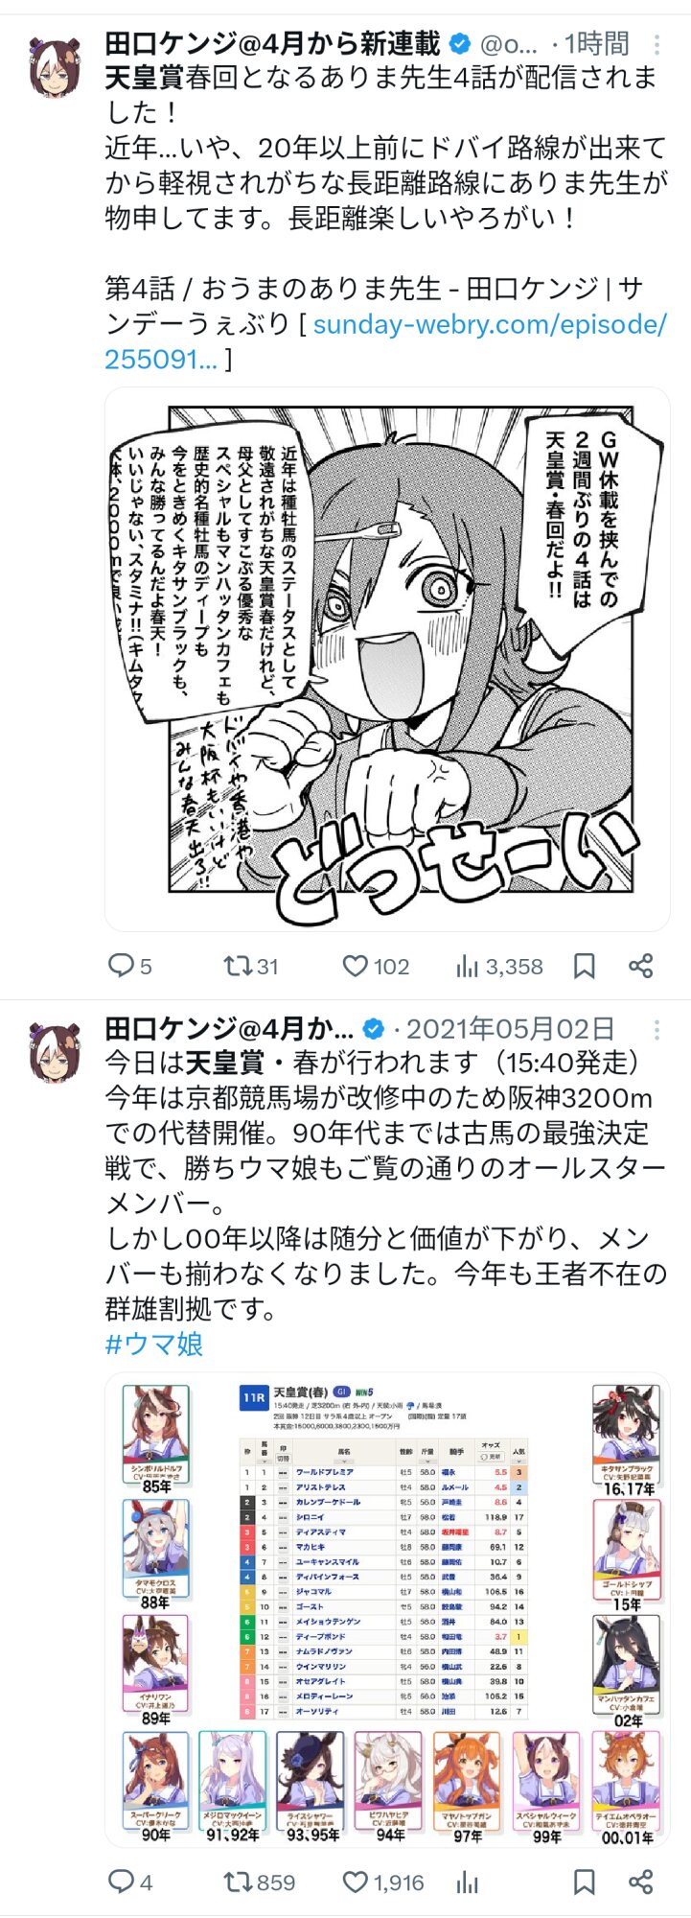The width and height of the screenshot is (691, 1918).
Task: Open more options menu on first tweet
Action: click(x=656, y=44)
